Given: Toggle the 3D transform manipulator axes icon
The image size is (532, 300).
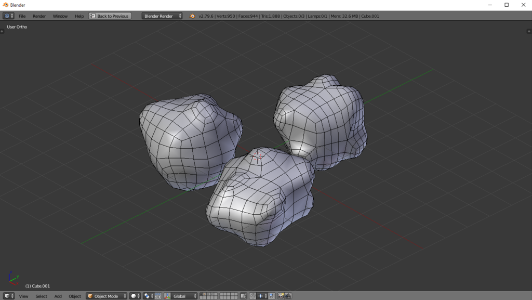Looking at the screenshot, I should (167, 296).
